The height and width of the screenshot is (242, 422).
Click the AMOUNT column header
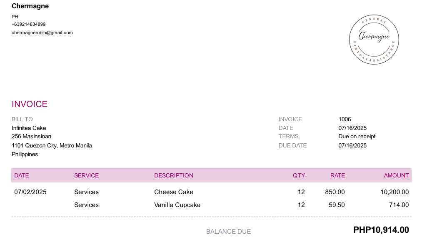[x=396, y=175]
